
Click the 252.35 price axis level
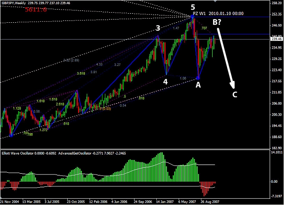coord(277,15)
